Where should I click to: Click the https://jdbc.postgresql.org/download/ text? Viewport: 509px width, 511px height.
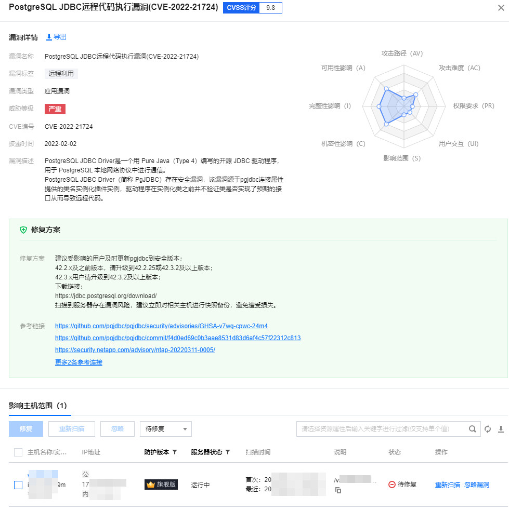tap(106, 296)
